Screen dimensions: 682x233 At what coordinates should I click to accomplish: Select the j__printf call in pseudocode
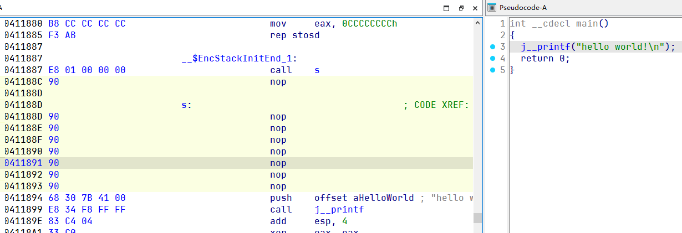click(x=541, y=47)
